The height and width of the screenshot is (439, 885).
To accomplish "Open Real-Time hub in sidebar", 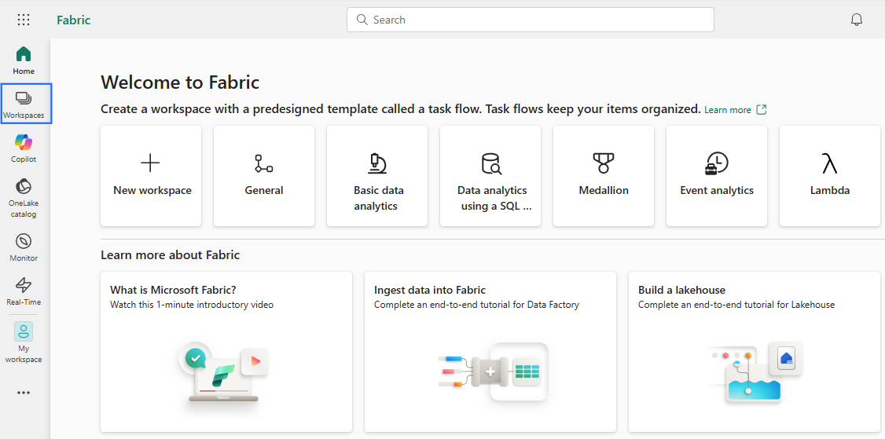I will (24, 290).
